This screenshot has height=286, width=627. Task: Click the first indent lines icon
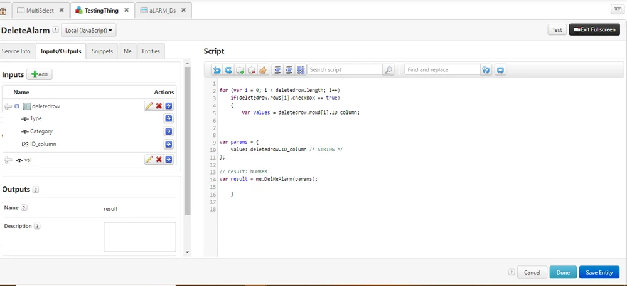(277, 70)
